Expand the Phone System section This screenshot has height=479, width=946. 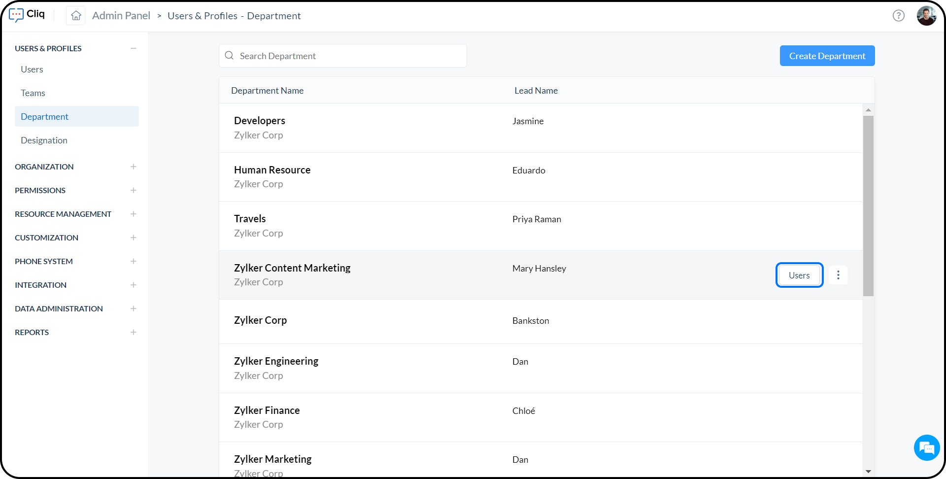[133, 261]
